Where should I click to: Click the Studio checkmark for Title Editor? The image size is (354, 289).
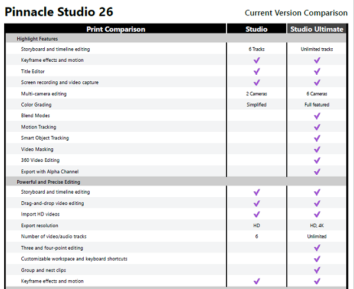[x=257, y=71]
